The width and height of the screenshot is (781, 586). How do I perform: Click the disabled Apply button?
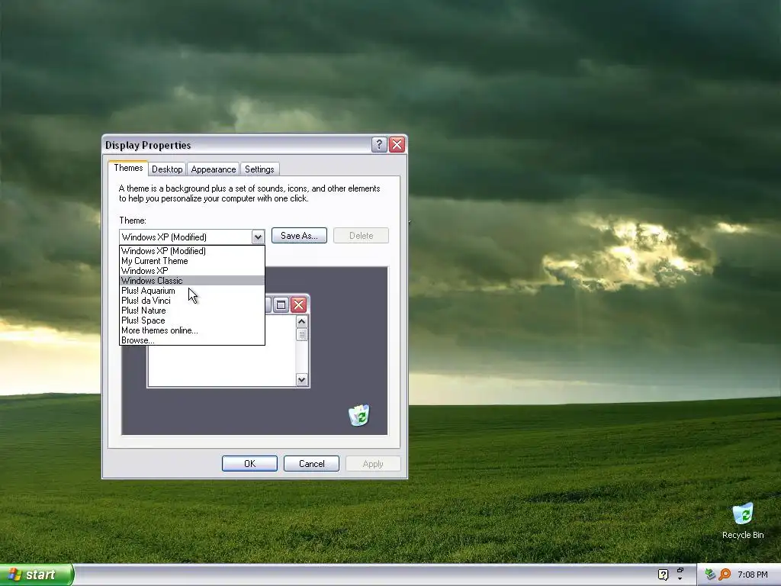(x=373, y=463)
